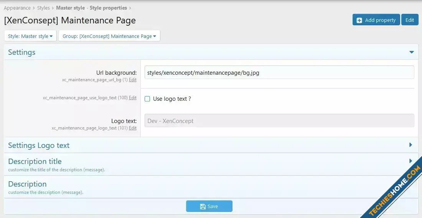Edit the xc_maintenance_page_use_logo_text property

point(132,98)
